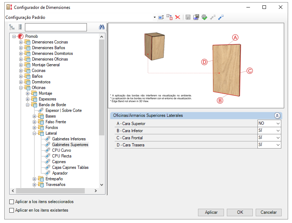The width and height of the screenshot is (292, 223).
Task: Click the Aplicar button
Action: (x=211, y=212)
